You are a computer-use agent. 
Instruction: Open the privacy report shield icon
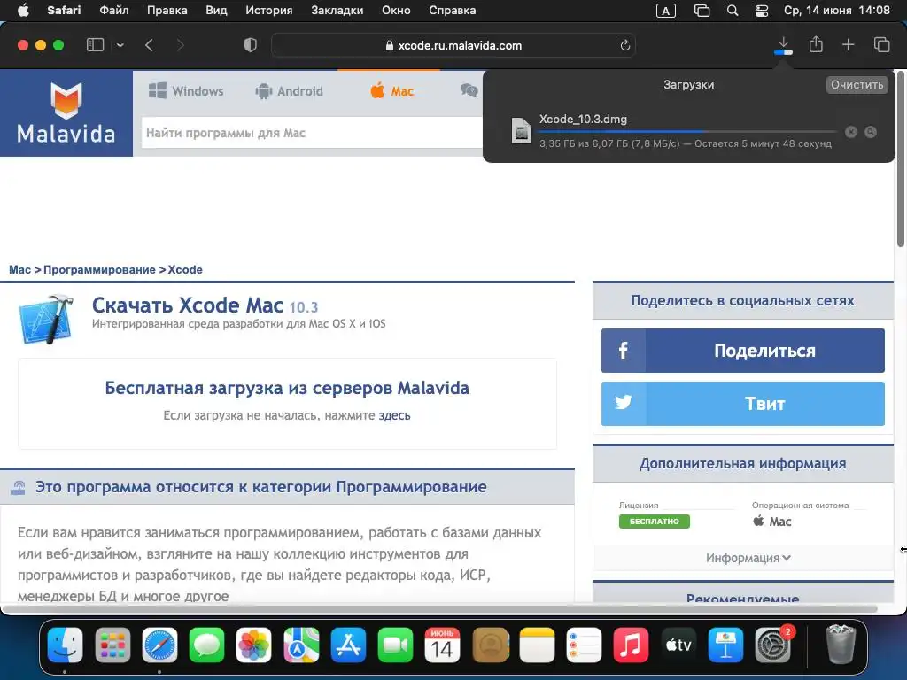(x=251, y=45)
